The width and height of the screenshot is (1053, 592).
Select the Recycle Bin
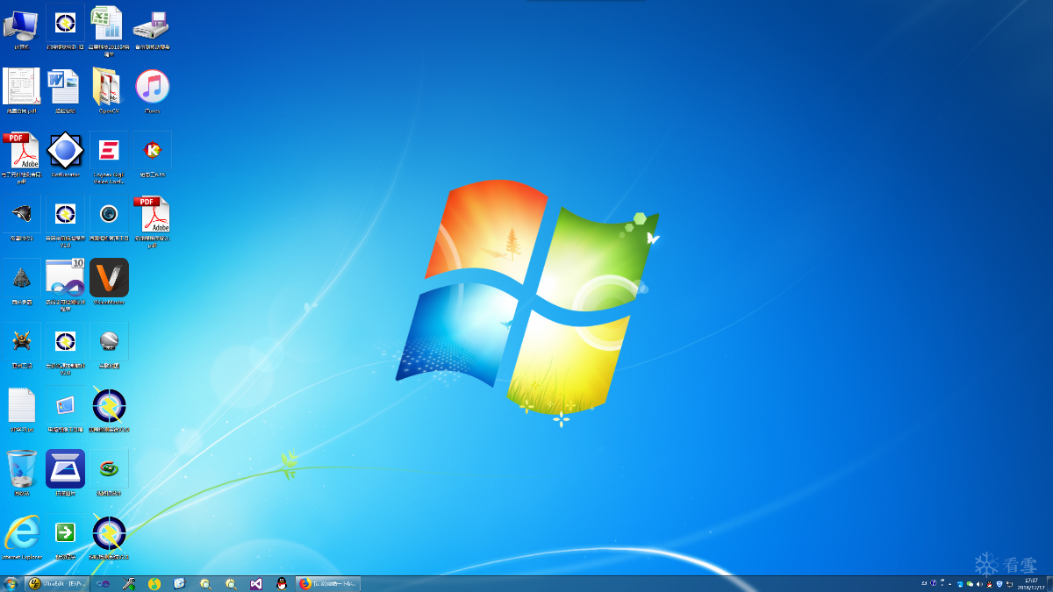tap(21, 473)
